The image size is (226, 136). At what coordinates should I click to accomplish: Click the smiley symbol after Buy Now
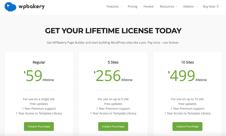tap(218, 7)
